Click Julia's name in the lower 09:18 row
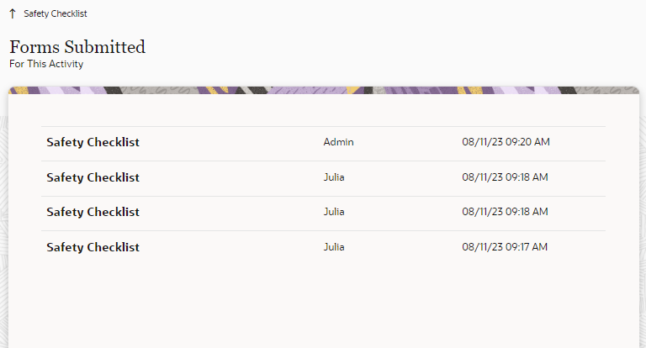 334,212
